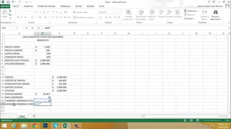Image resolution: width=231 pixels, height=129 pixels.
Task: Toggle Italic (K) formatting
Action: coord(22,18)
